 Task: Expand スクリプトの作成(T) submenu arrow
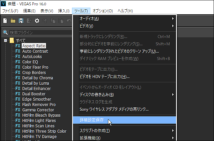point(173,131)
